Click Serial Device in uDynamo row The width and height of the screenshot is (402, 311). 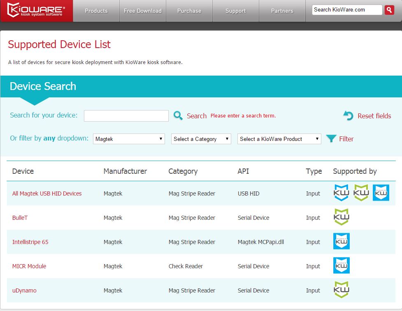[253, 290]
